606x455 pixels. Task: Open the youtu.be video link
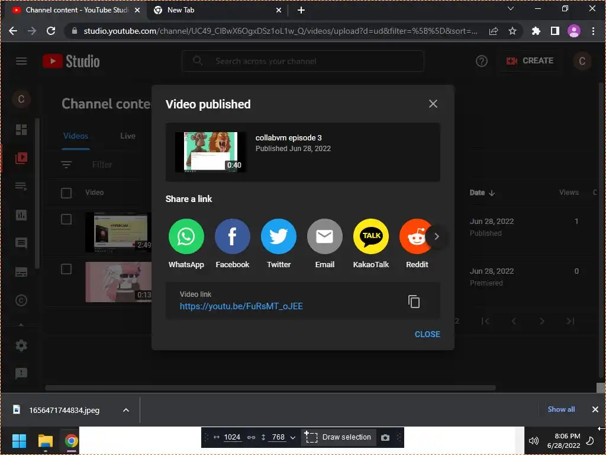tap(241, 306)
